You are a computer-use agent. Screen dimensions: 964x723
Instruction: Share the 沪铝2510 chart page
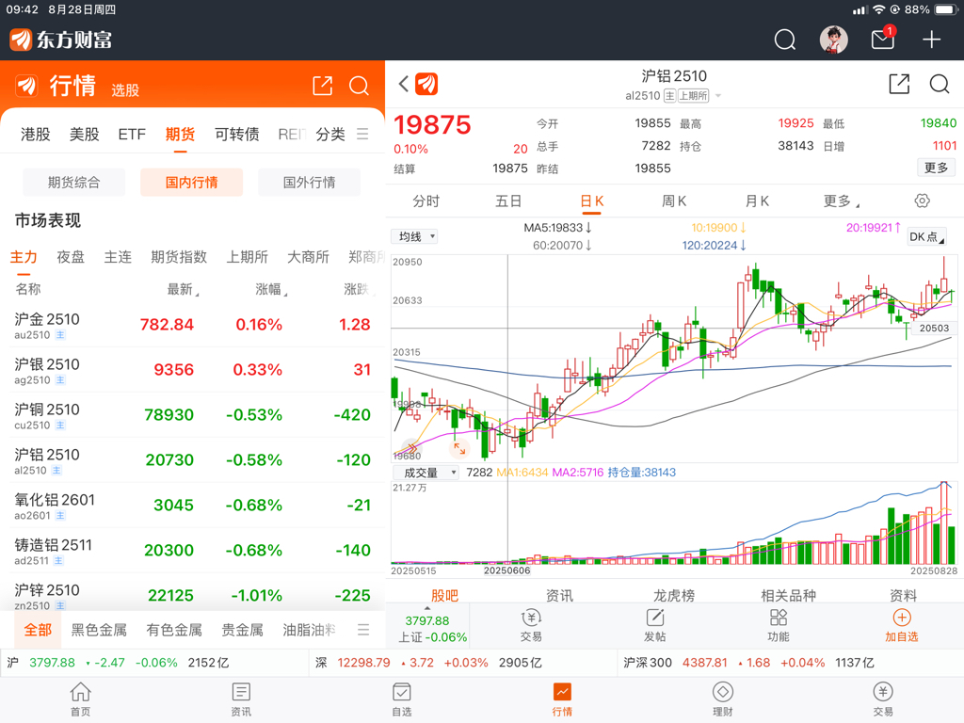899,84
